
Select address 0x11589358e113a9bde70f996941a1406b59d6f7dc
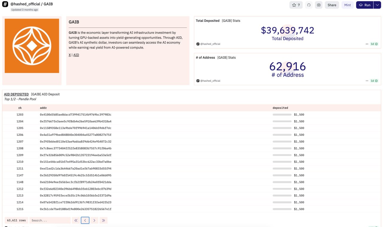[76, 128]
